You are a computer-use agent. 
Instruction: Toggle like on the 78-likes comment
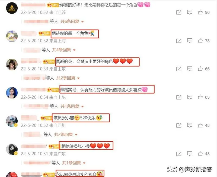tap(200, 41)
